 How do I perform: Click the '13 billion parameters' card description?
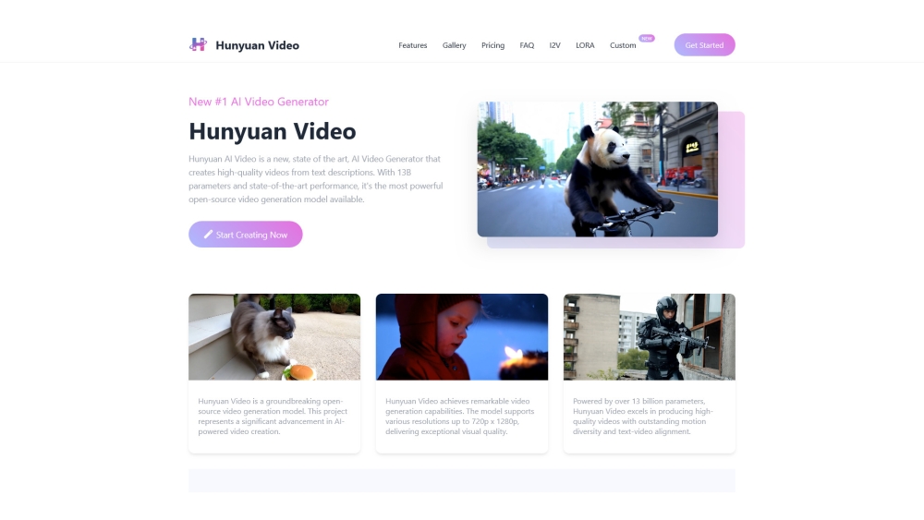click(643, 417)
